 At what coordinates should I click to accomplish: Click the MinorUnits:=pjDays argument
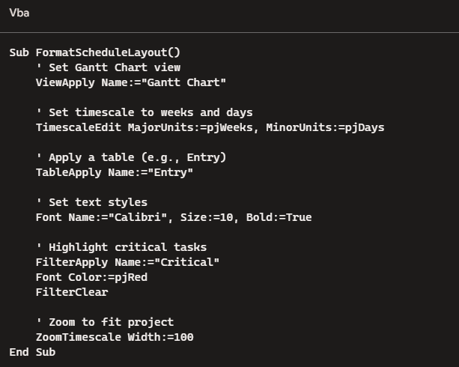tap(325, 128)
